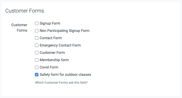Click the Emergency Contact Form label
Viewport: 182px width, 98px height.
[60, 45]
